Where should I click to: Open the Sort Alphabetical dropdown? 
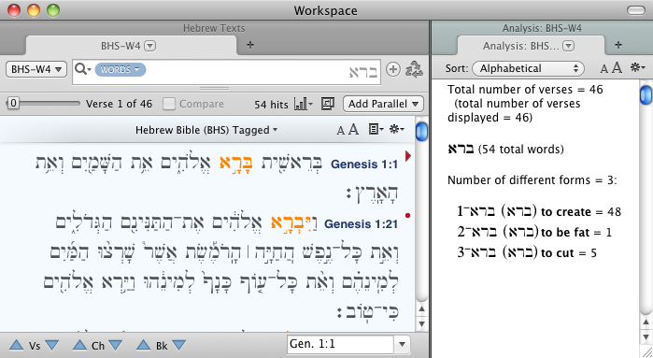pos(528,68)
